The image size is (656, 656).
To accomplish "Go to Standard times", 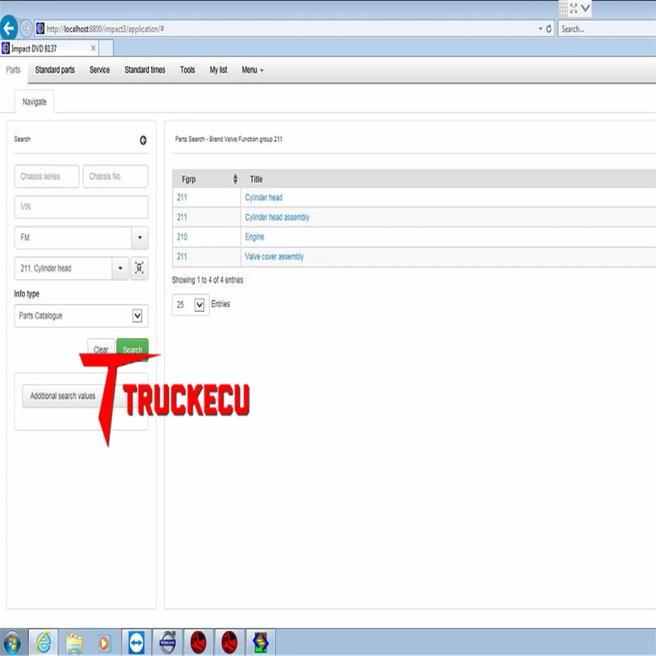I will (x=145, y=70).
